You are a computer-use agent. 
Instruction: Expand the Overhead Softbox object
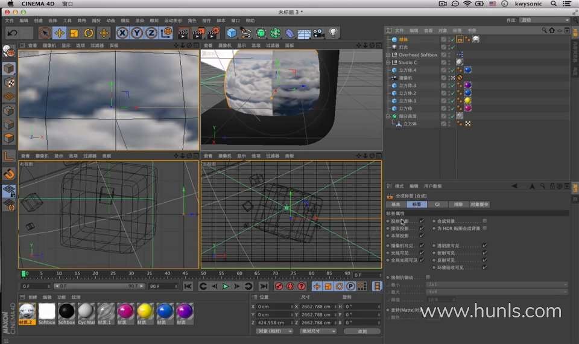(388, 55)
